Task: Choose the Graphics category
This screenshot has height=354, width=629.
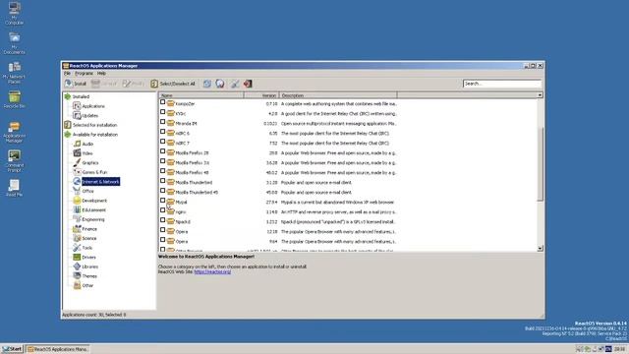Action: [90, 163]
